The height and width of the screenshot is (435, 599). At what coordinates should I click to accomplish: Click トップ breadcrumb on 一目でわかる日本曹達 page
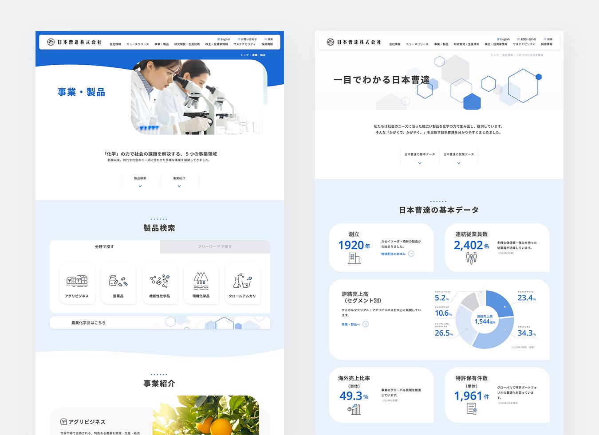coord(495,55)
